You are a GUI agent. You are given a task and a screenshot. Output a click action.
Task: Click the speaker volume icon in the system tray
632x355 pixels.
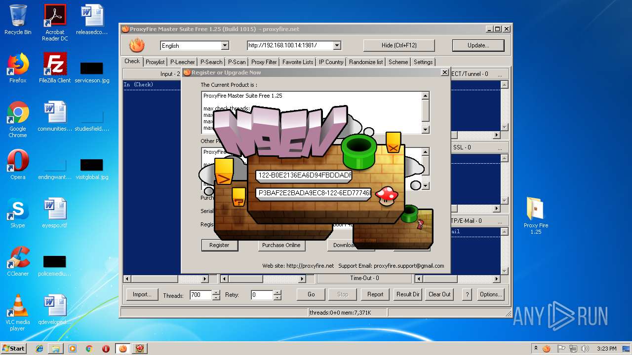pyautogui.click(x=585, y=349)
